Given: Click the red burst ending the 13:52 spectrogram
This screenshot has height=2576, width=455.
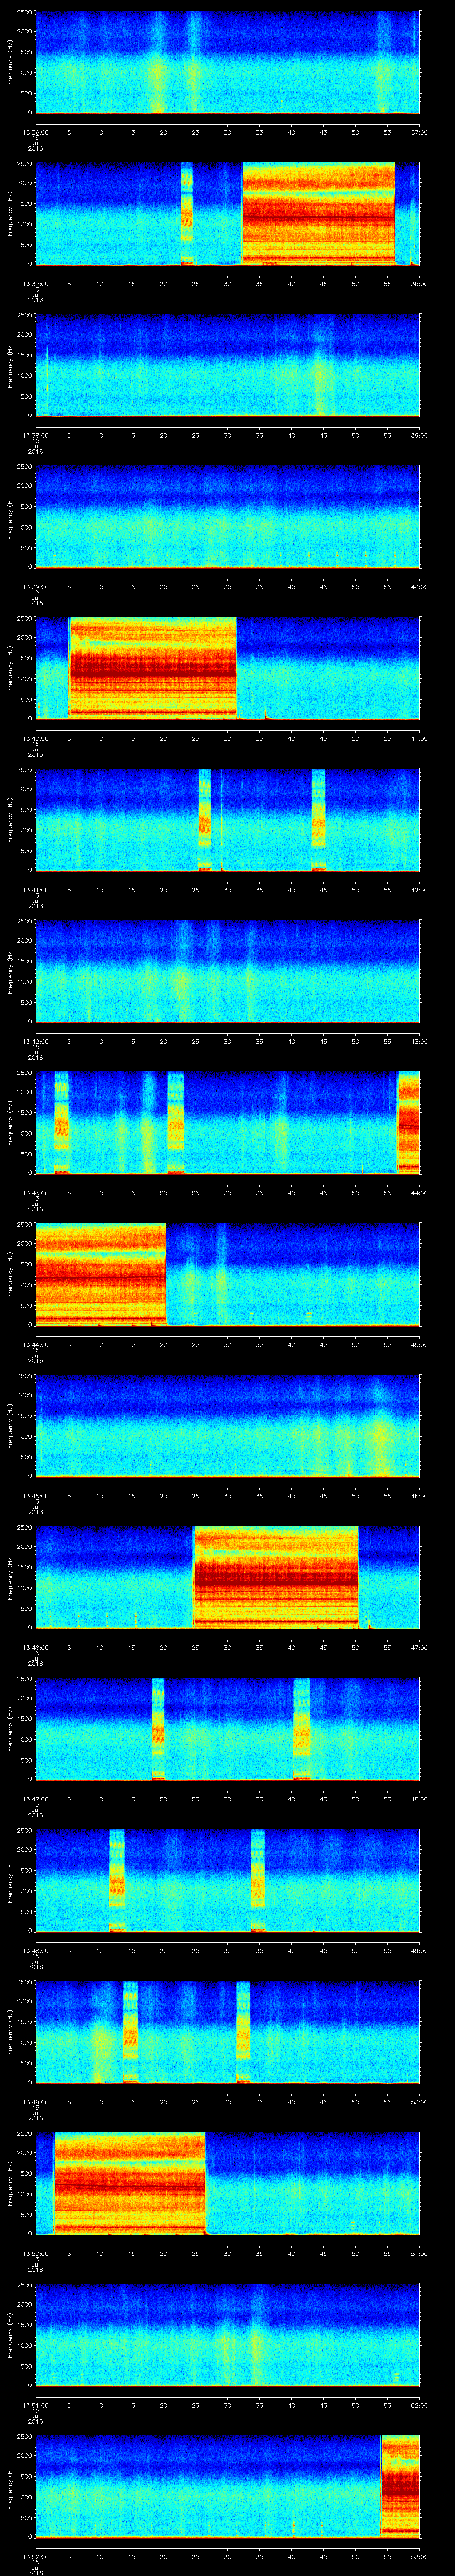Looking at the screenshot, I should (400, 2486).
